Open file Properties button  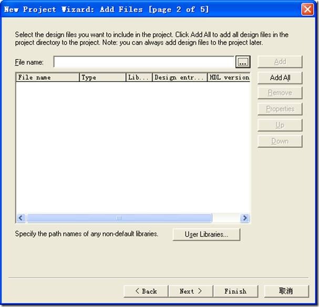pos(280,109)
